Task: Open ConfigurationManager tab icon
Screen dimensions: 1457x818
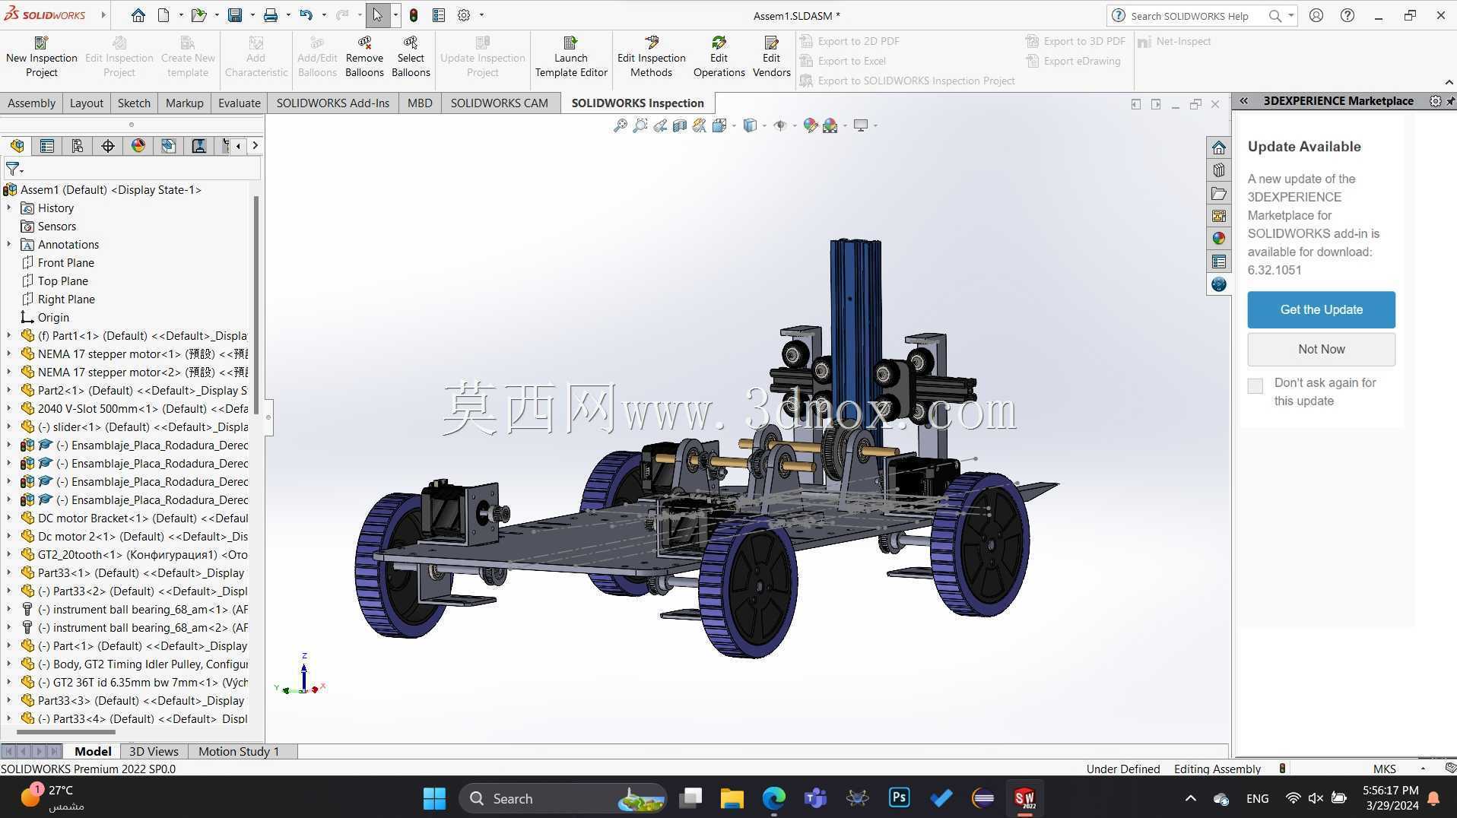Action: [78, 146]
